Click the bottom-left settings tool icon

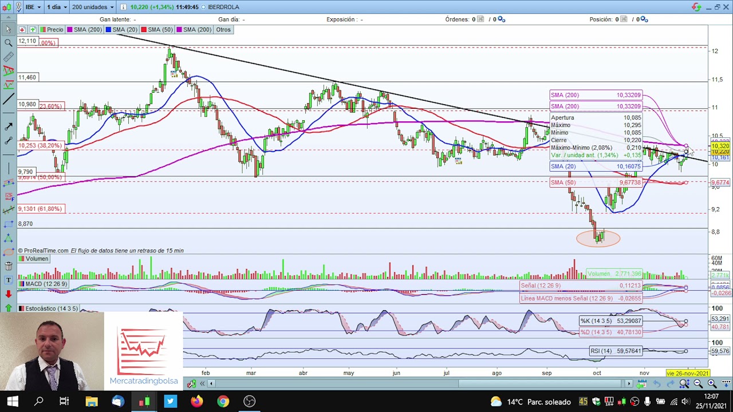tap(191, 383)
